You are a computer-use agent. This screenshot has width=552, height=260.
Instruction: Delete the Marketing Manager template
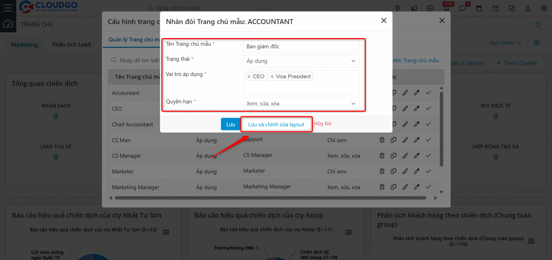[382, 187]
